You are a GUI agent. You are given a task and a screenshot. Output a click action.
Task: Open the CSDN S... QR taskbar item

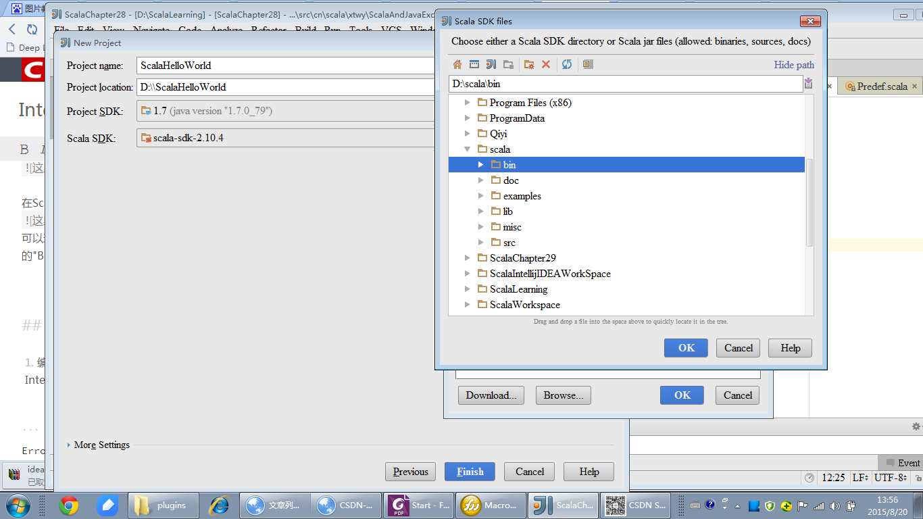tap(635, 505)
